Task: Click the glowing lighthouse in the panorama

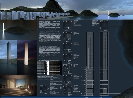Action: [108, 14]
